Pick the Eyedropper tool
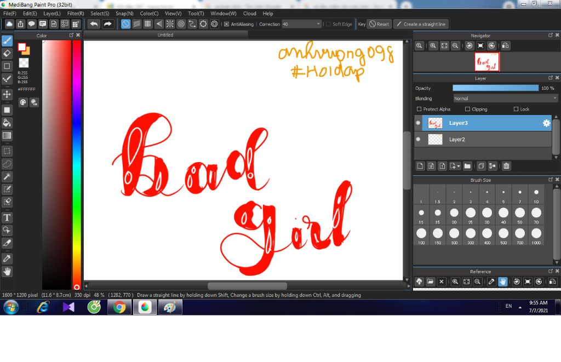This screenshot has width=561, height=362. 7,258
